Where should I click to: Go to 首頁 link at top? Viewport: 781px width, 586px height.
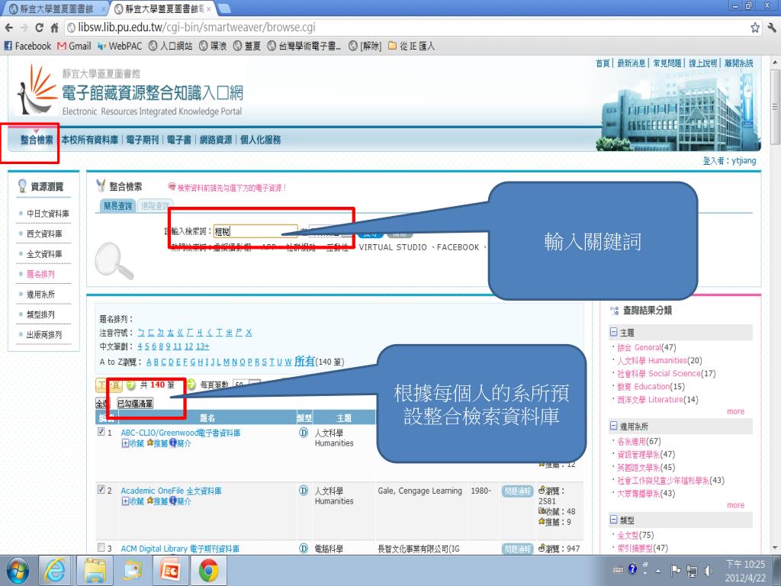tap(603, 63)
